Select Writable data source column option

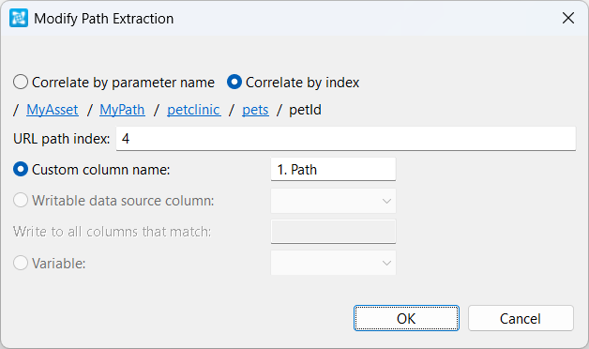point(113,201)
